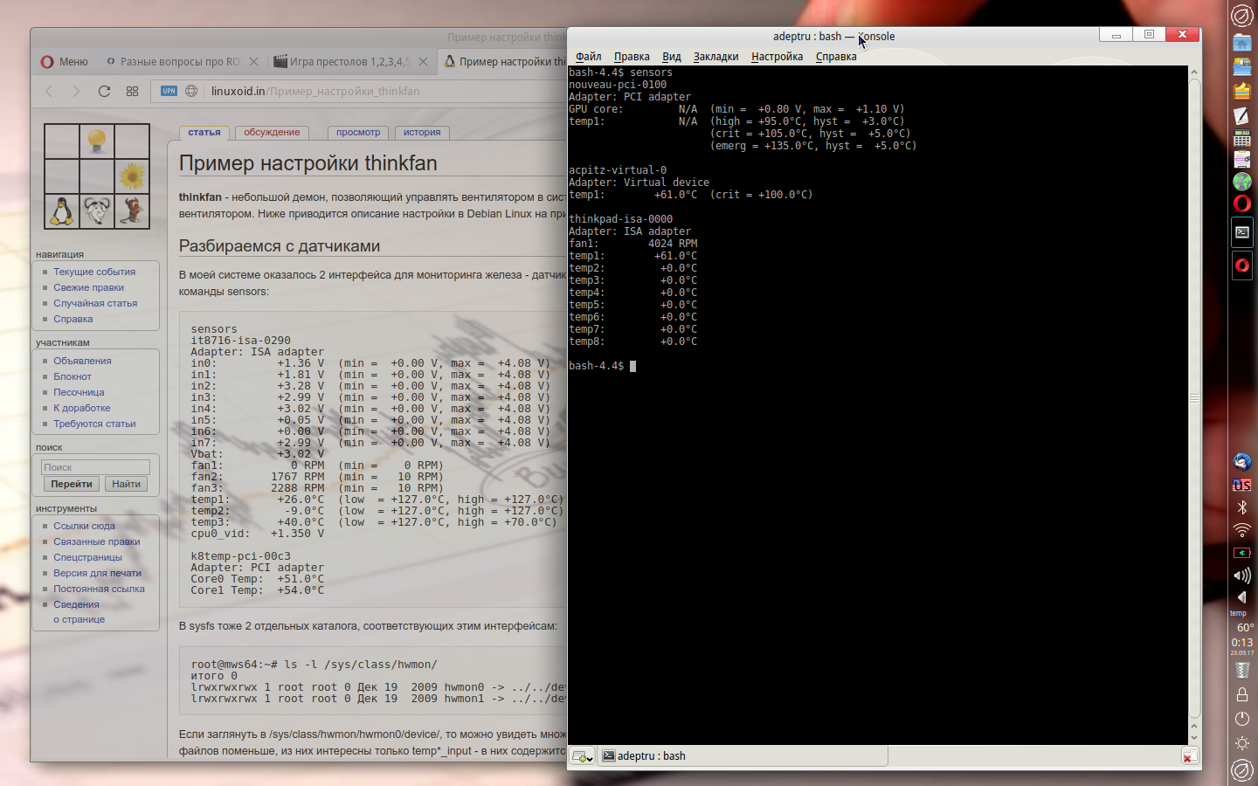Expand hidden tray icons with arrow
The height and width of the screenshot is (786, 1258).
1241,597
